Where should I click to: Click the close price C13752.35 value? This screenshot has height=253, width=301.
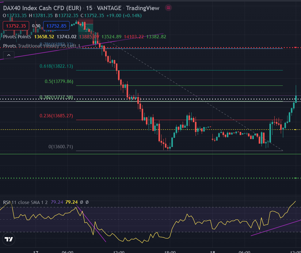point(92,16)
